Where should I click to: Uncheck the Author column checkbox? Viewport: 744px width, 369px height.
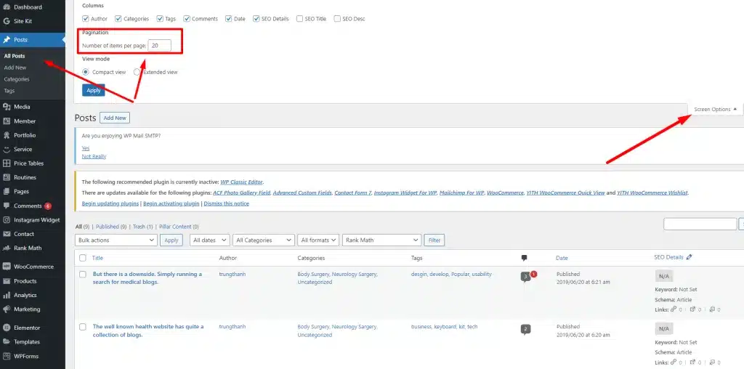(x=86, y=19)
